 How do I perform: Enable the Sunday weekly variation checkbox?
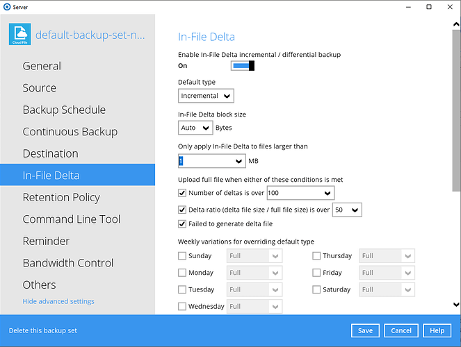[183, 256]
